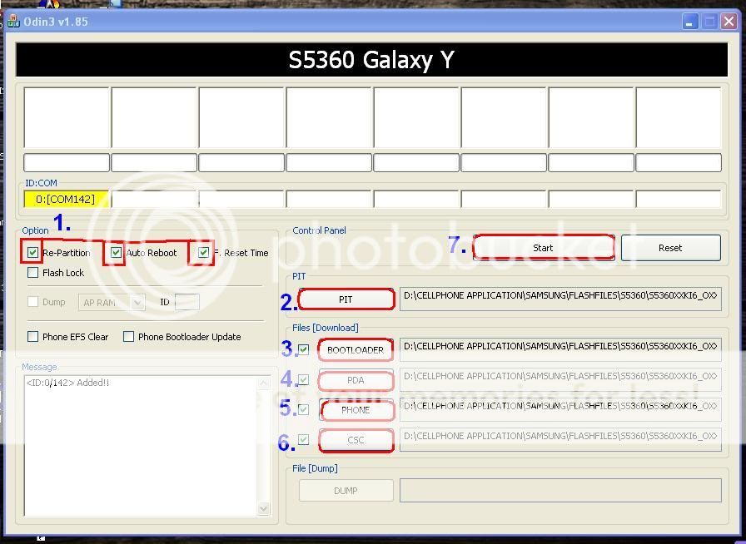
Task: Click the "S5360 Galaxy Y" banner text
Action: (371, 60)
